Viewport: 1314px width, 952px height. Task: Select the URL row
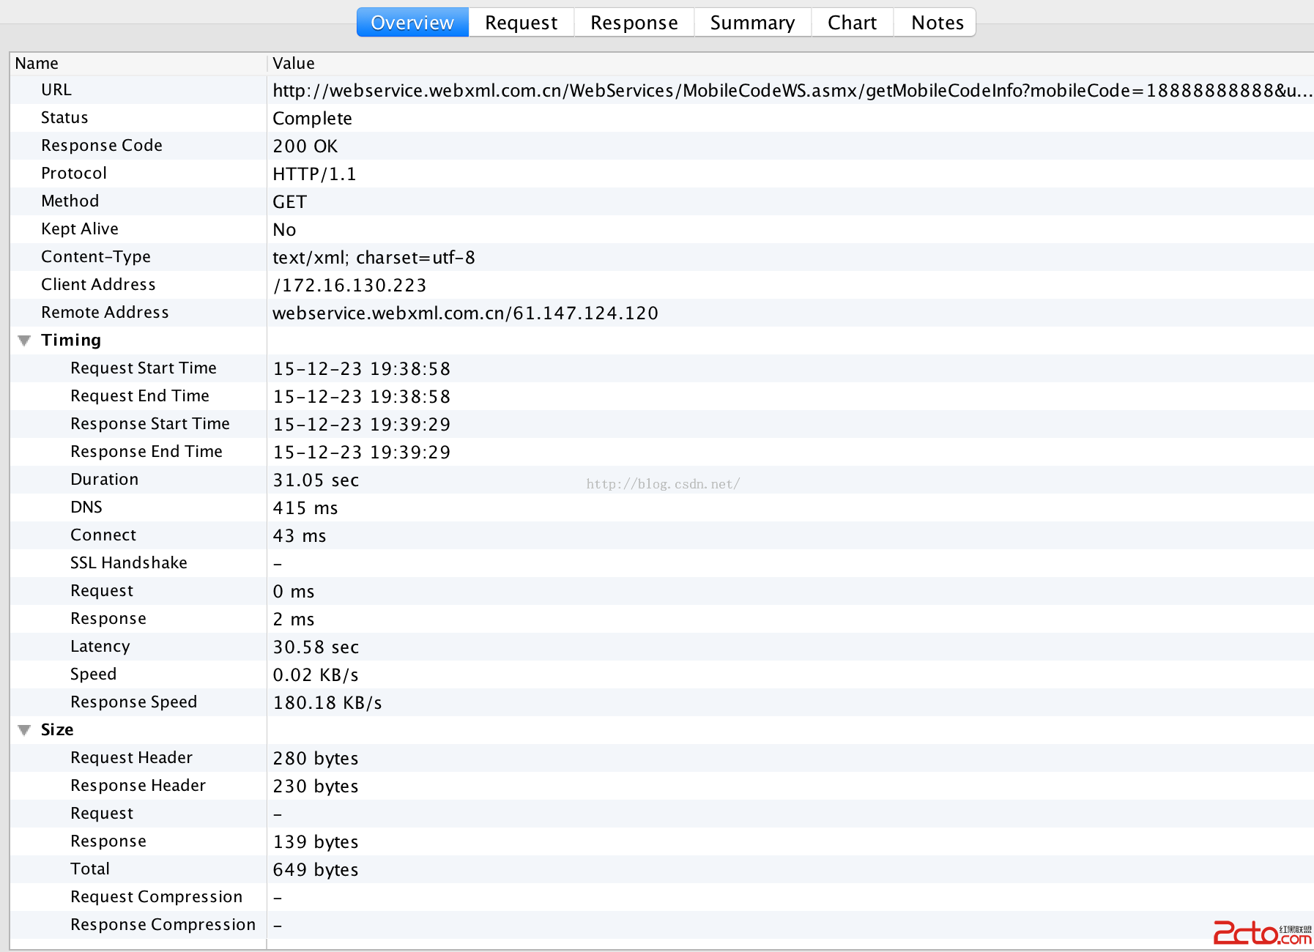[56, 90]
